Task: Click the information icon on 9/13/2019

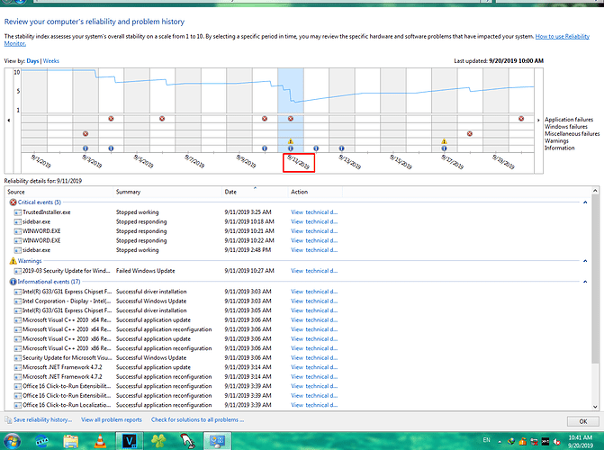Action: tap(341, 148)
